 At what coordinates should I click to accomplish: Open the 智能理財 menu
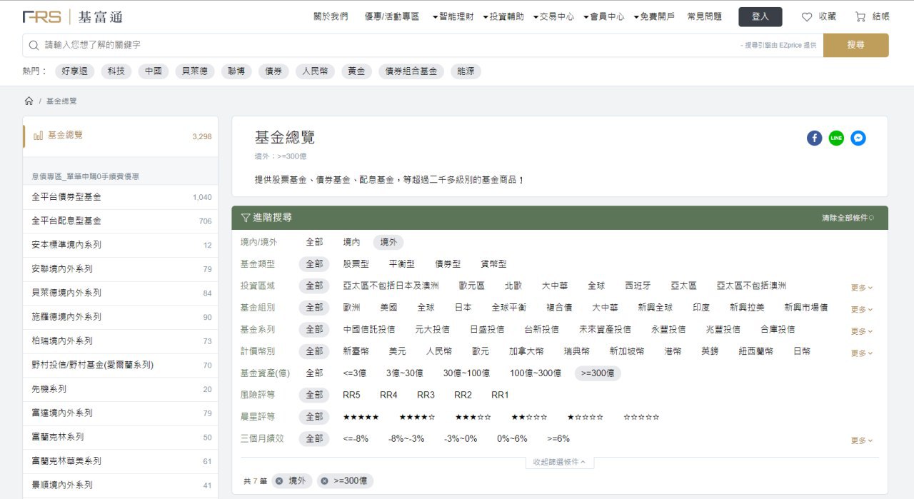453,17
